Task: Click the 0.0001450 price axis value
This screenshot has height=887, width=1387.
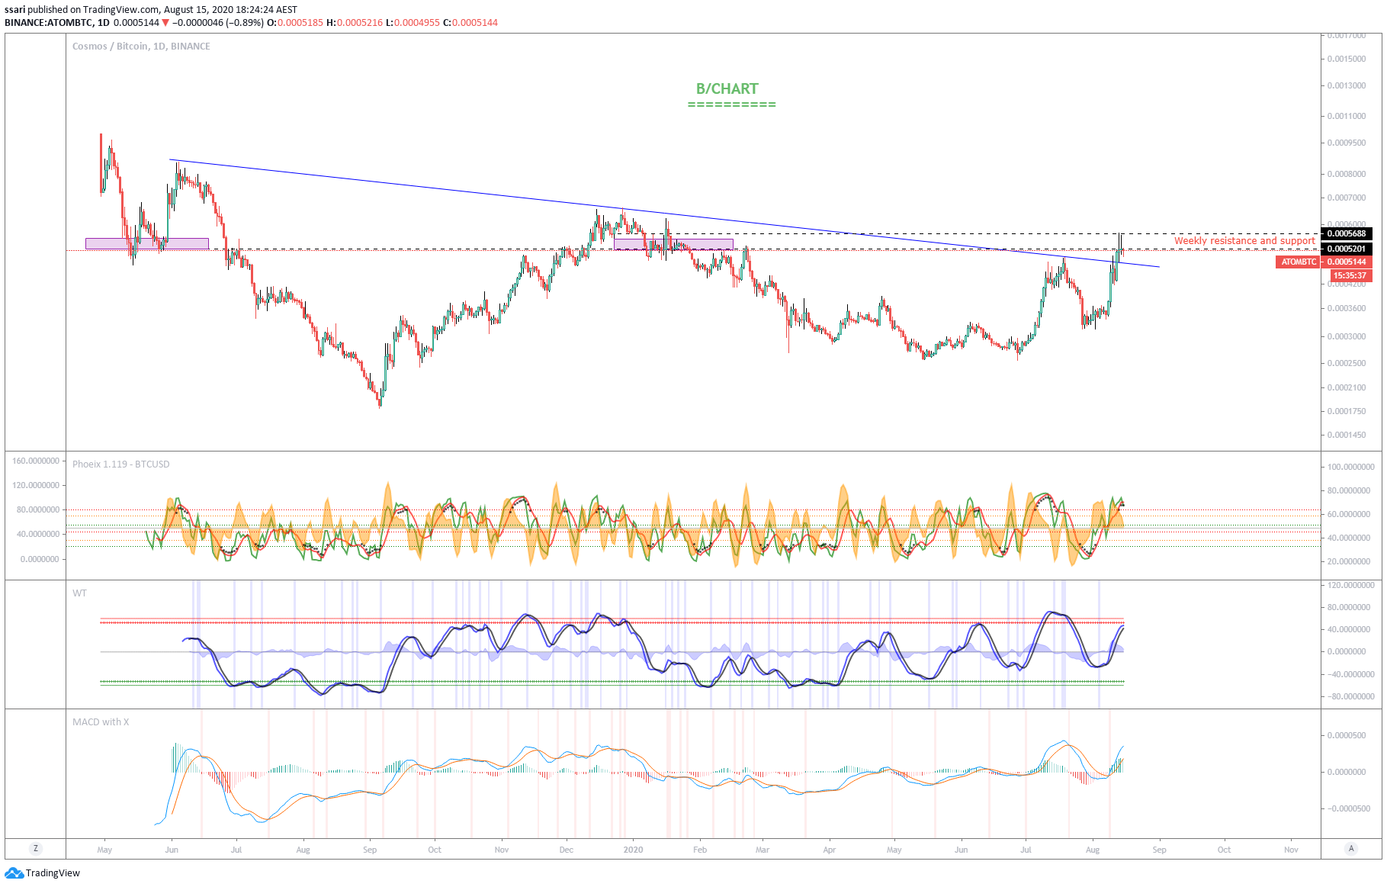Action: click(1346, 435)
